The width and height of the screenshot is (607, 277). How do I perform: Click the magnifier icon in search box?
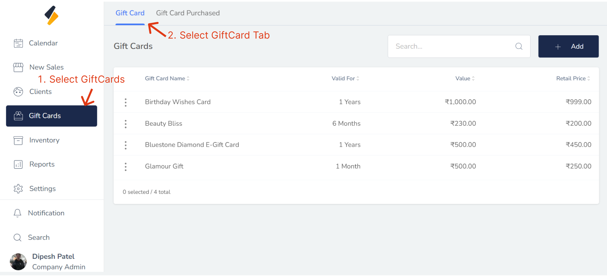click(x=519, y=46)
